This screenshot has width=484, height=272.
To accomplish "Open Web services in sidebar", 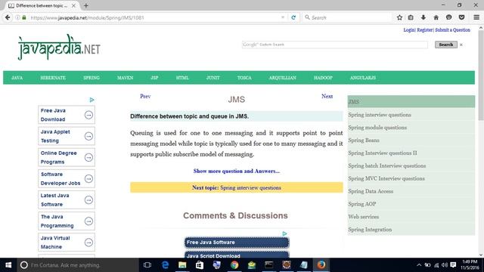I will [x=363, y=217].
